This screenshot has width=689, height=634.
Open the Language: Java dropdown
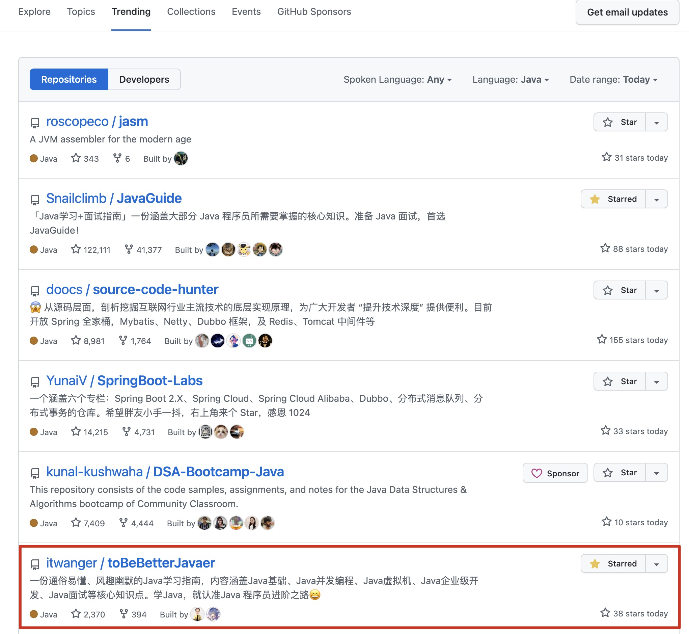point(511,80)
